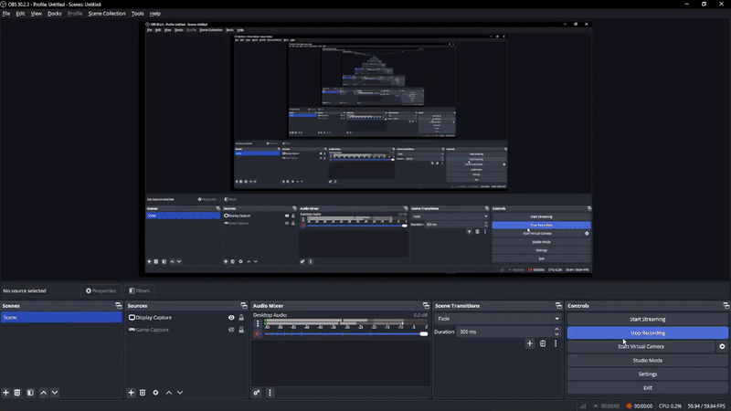This screenshot has width=731, height=411.
Task: Open source properties gear in Sources panel
Action: pos(155,393)
